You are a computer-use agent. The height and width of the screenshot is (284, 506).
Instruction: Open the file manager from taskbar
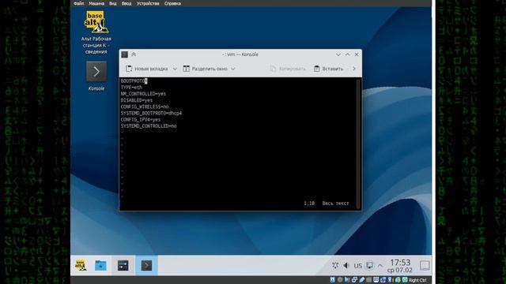[100, 265]
